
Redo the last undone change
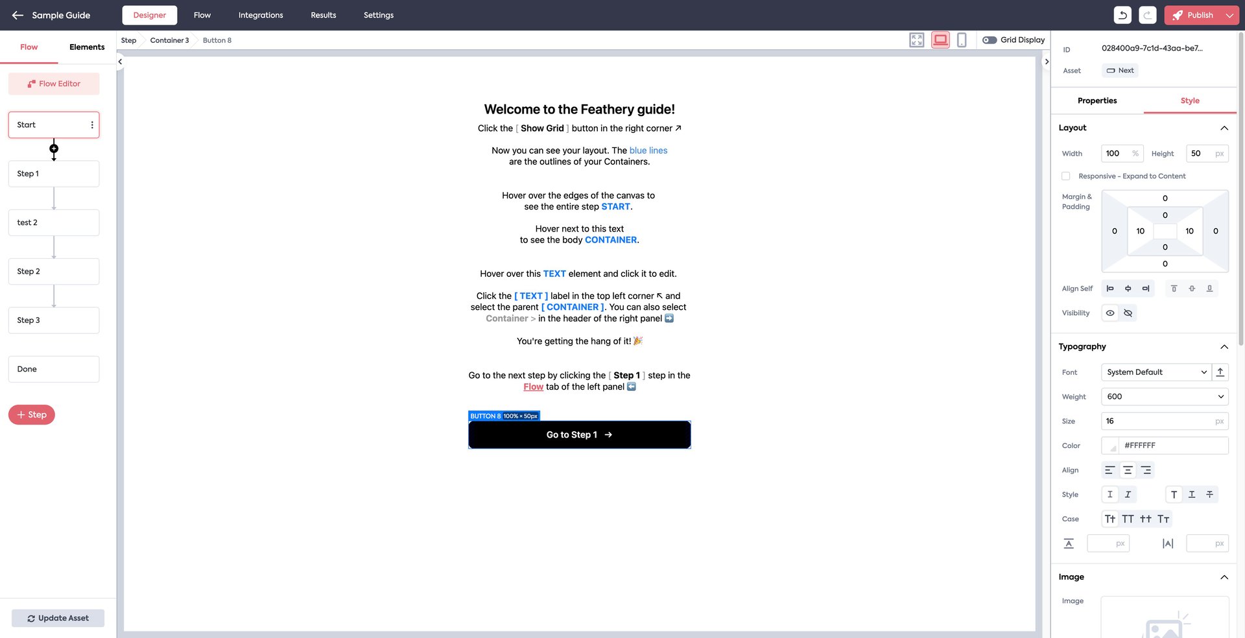[1147, 15]
